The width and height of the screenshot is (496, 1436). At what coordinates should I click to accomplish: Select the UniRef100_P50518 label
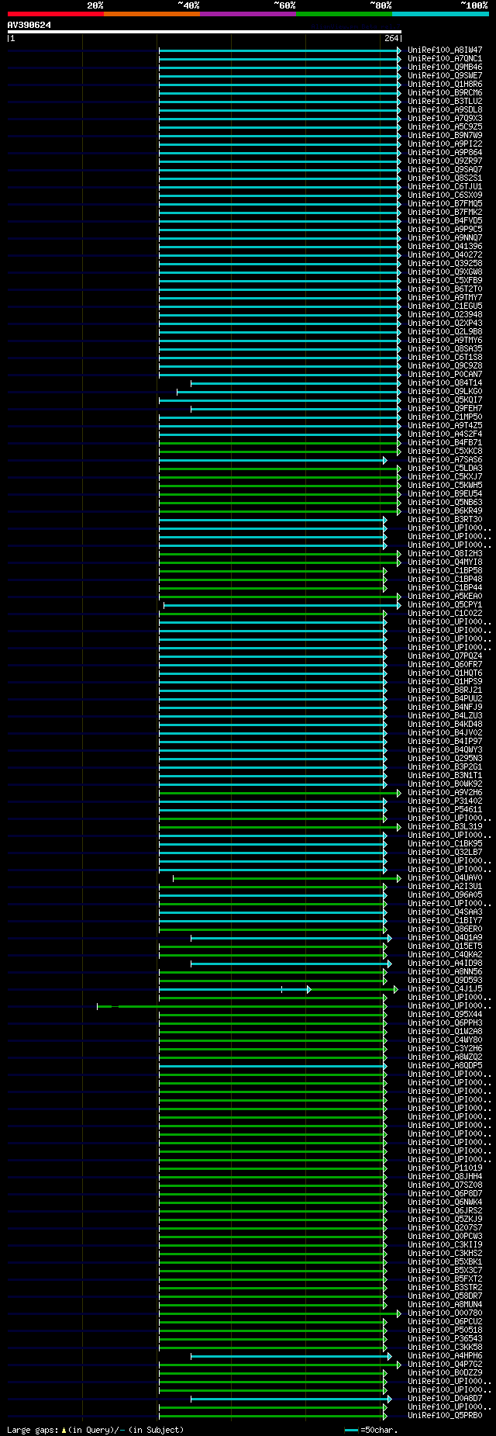(x=445, y=1330)
